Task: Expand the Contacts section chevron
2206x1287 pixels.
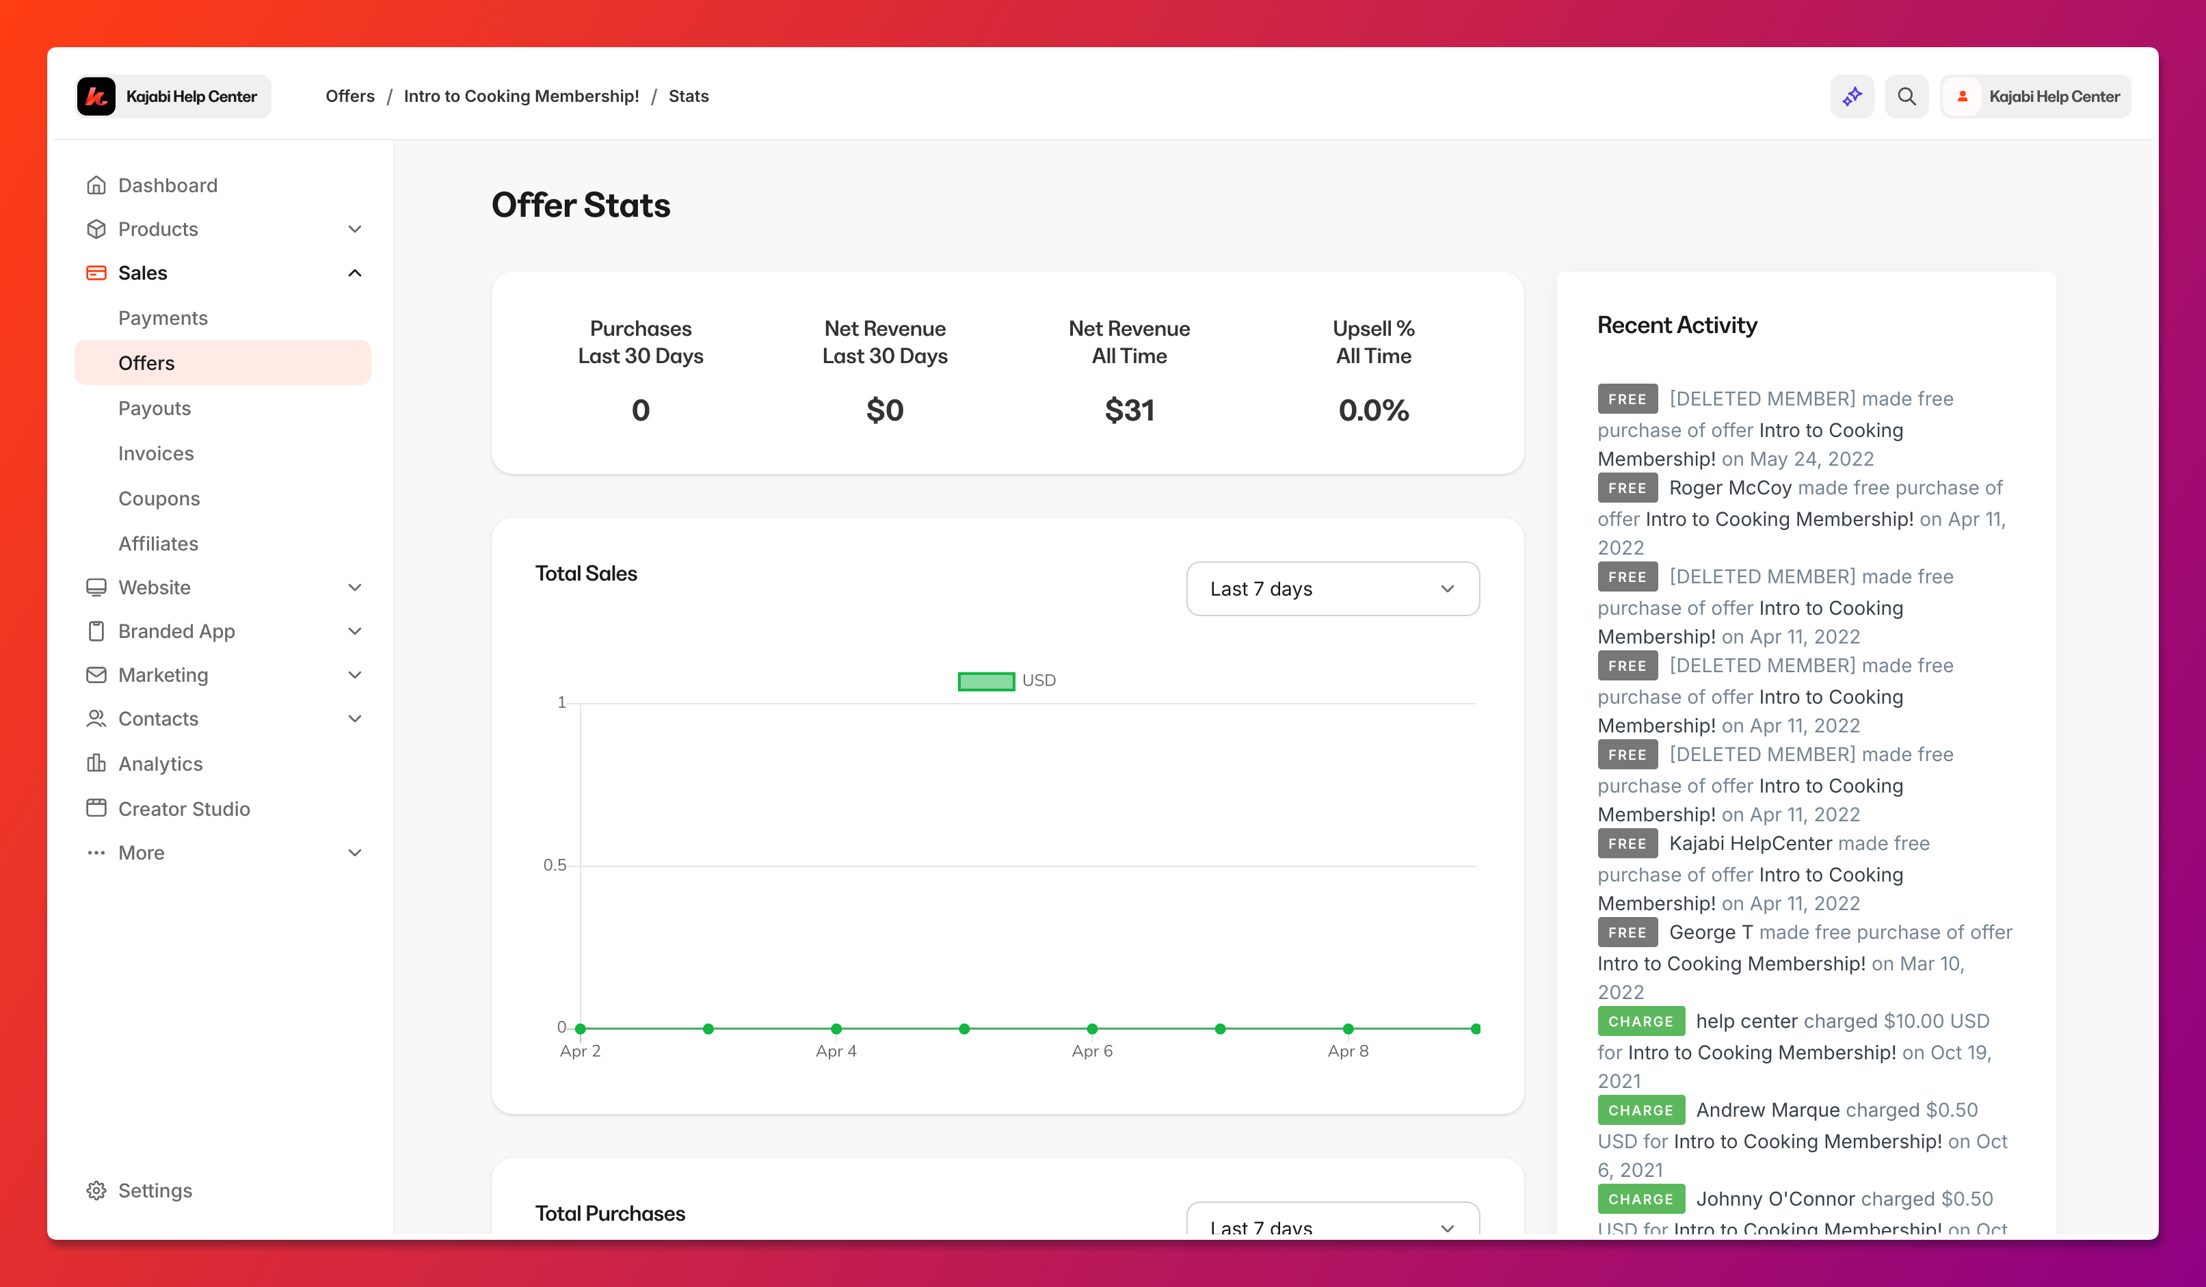Action: click(x=354, y=719)
